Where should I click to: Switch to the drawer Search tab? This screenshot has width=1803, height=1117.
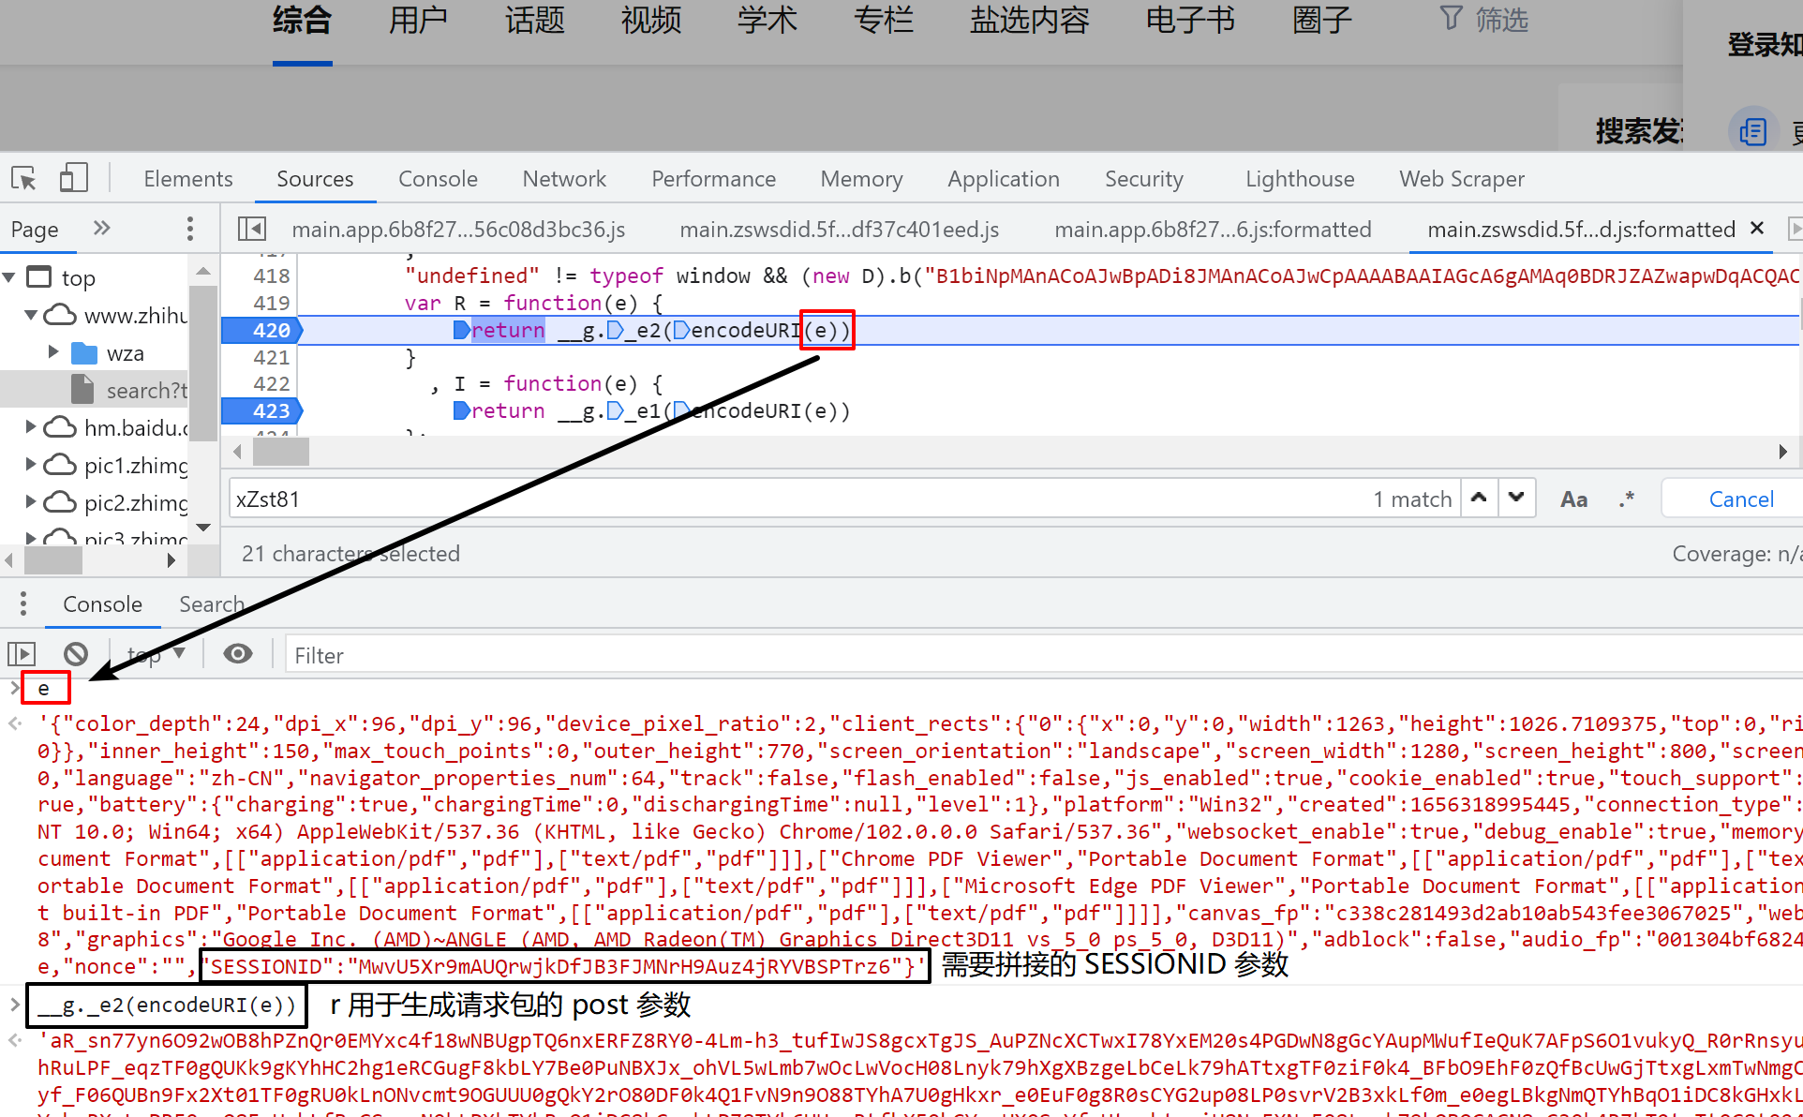212,604
